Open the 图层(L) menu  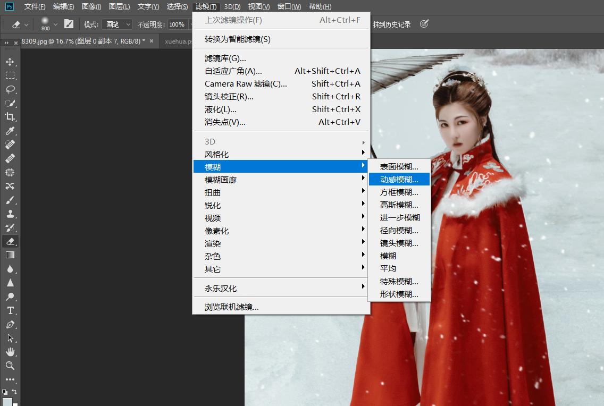tap(120, 7)
